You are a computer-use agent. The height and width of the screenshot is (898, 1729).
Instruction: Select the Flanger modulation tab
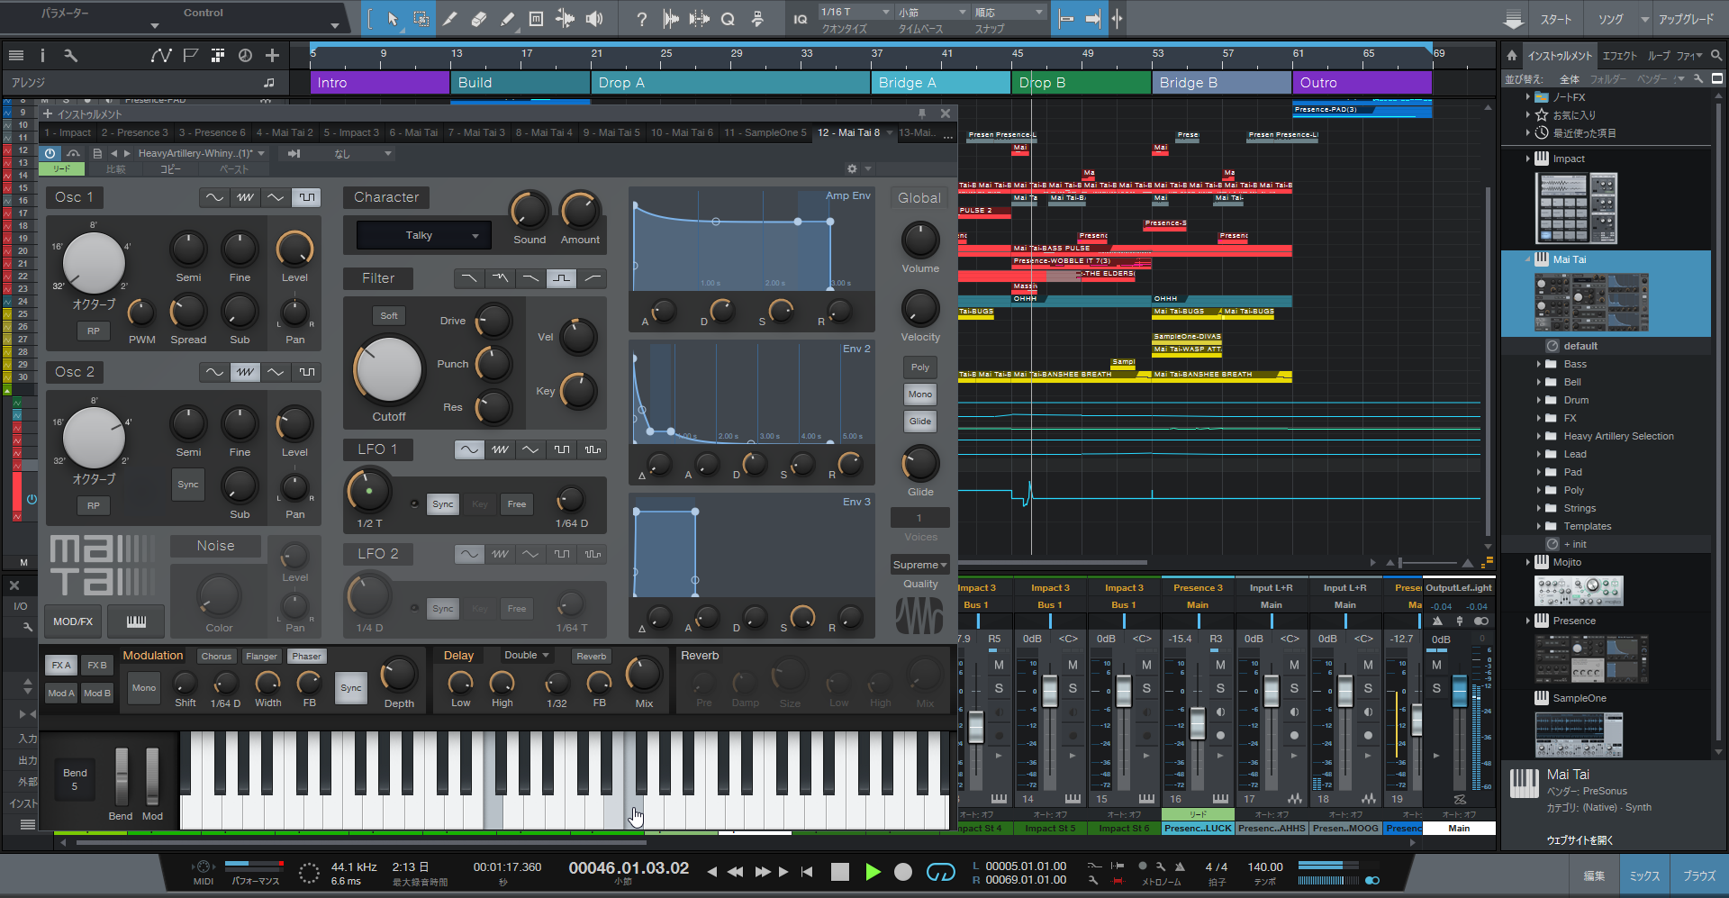(x=261, y=657)
